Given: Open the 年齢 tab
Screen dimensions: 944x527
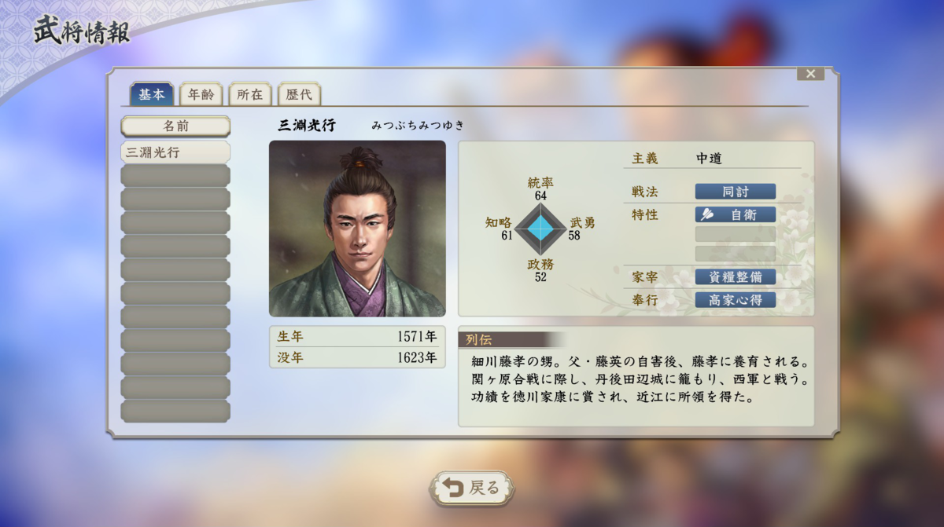Looking at the screenshot, I should 201,94.
